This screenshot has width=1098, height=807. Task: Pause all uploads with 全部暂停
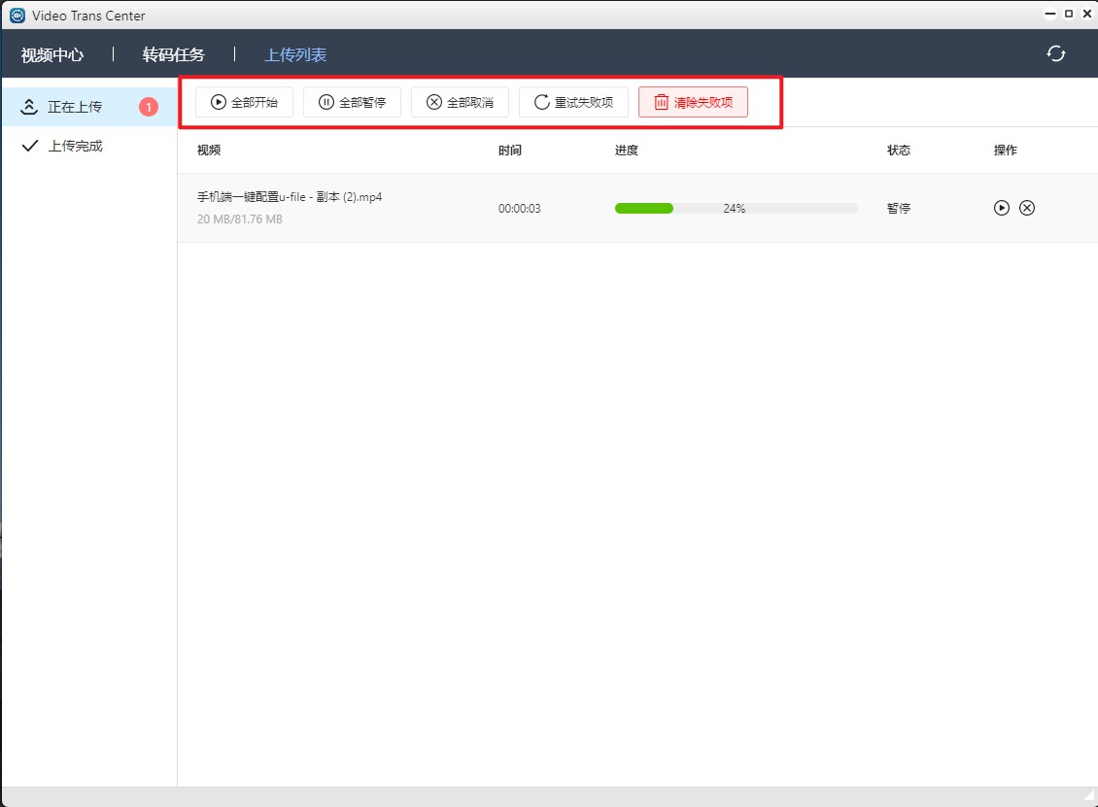point(352,102)
